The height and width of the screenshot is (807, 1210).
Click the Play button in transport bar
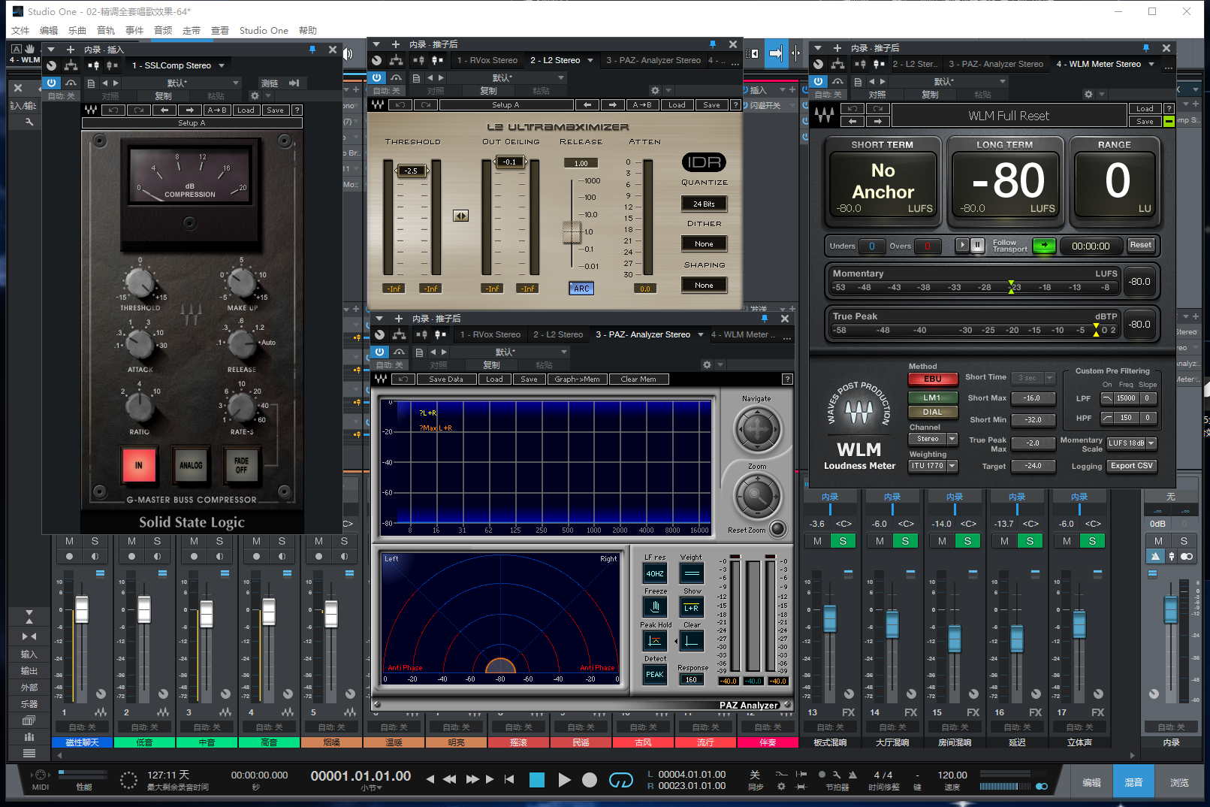pos(564,780)
